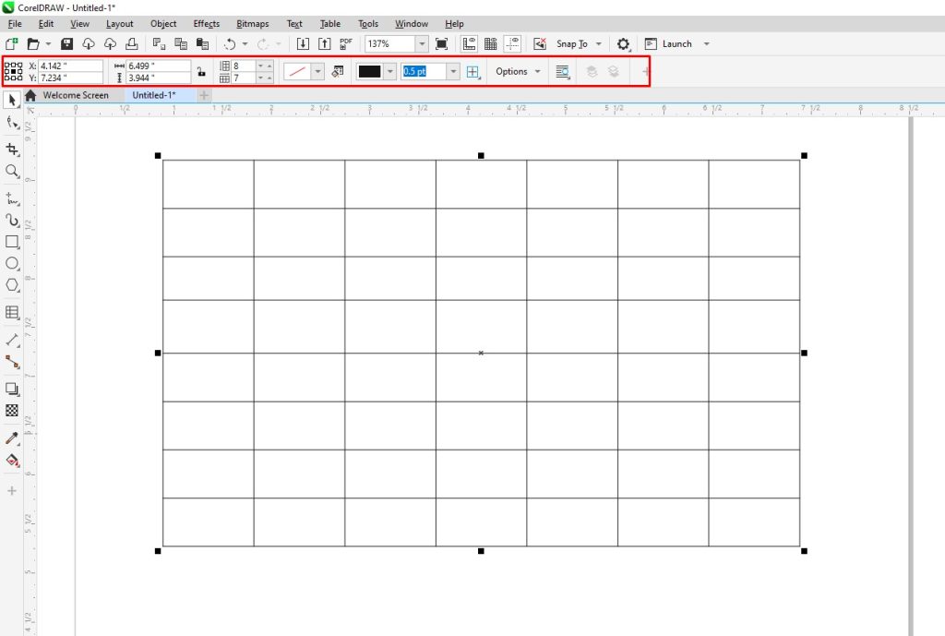Toggle Snap To options on
This screenshot has width=945, height=636.
pyautogui.click(x=569, y=43)
